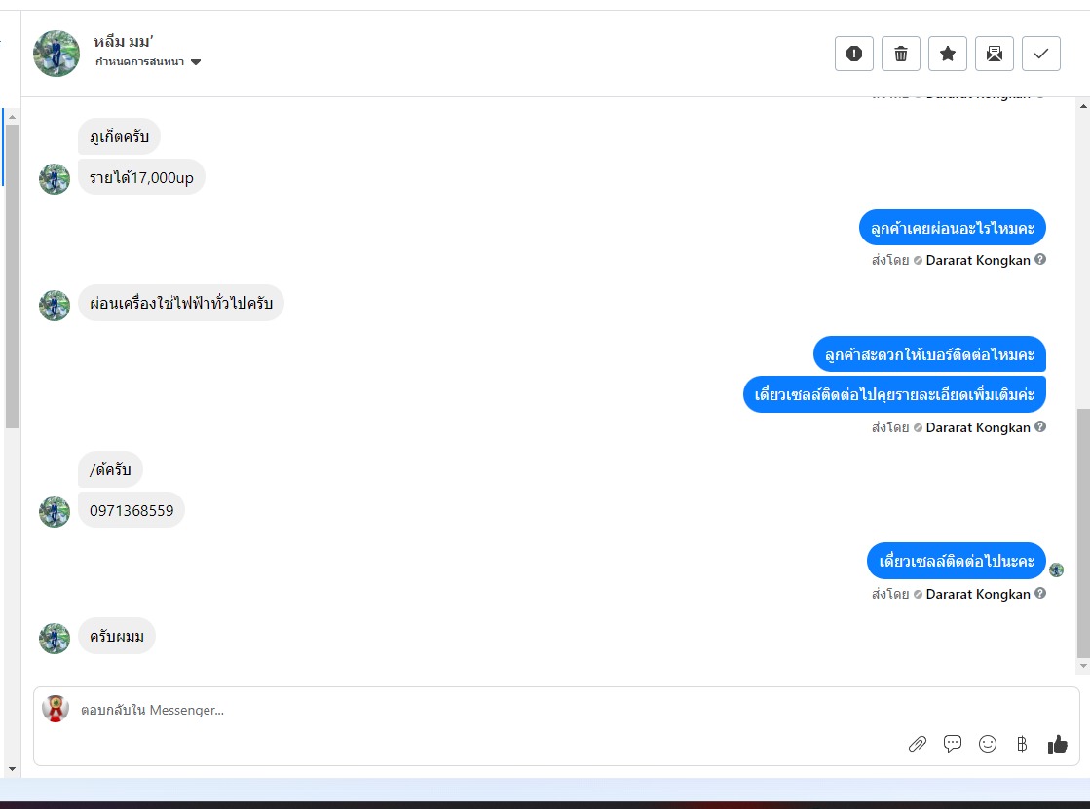This screenshot has width=1090, height=809.
Task: Click the baht payment request icon
Action: click(1022, 745)
